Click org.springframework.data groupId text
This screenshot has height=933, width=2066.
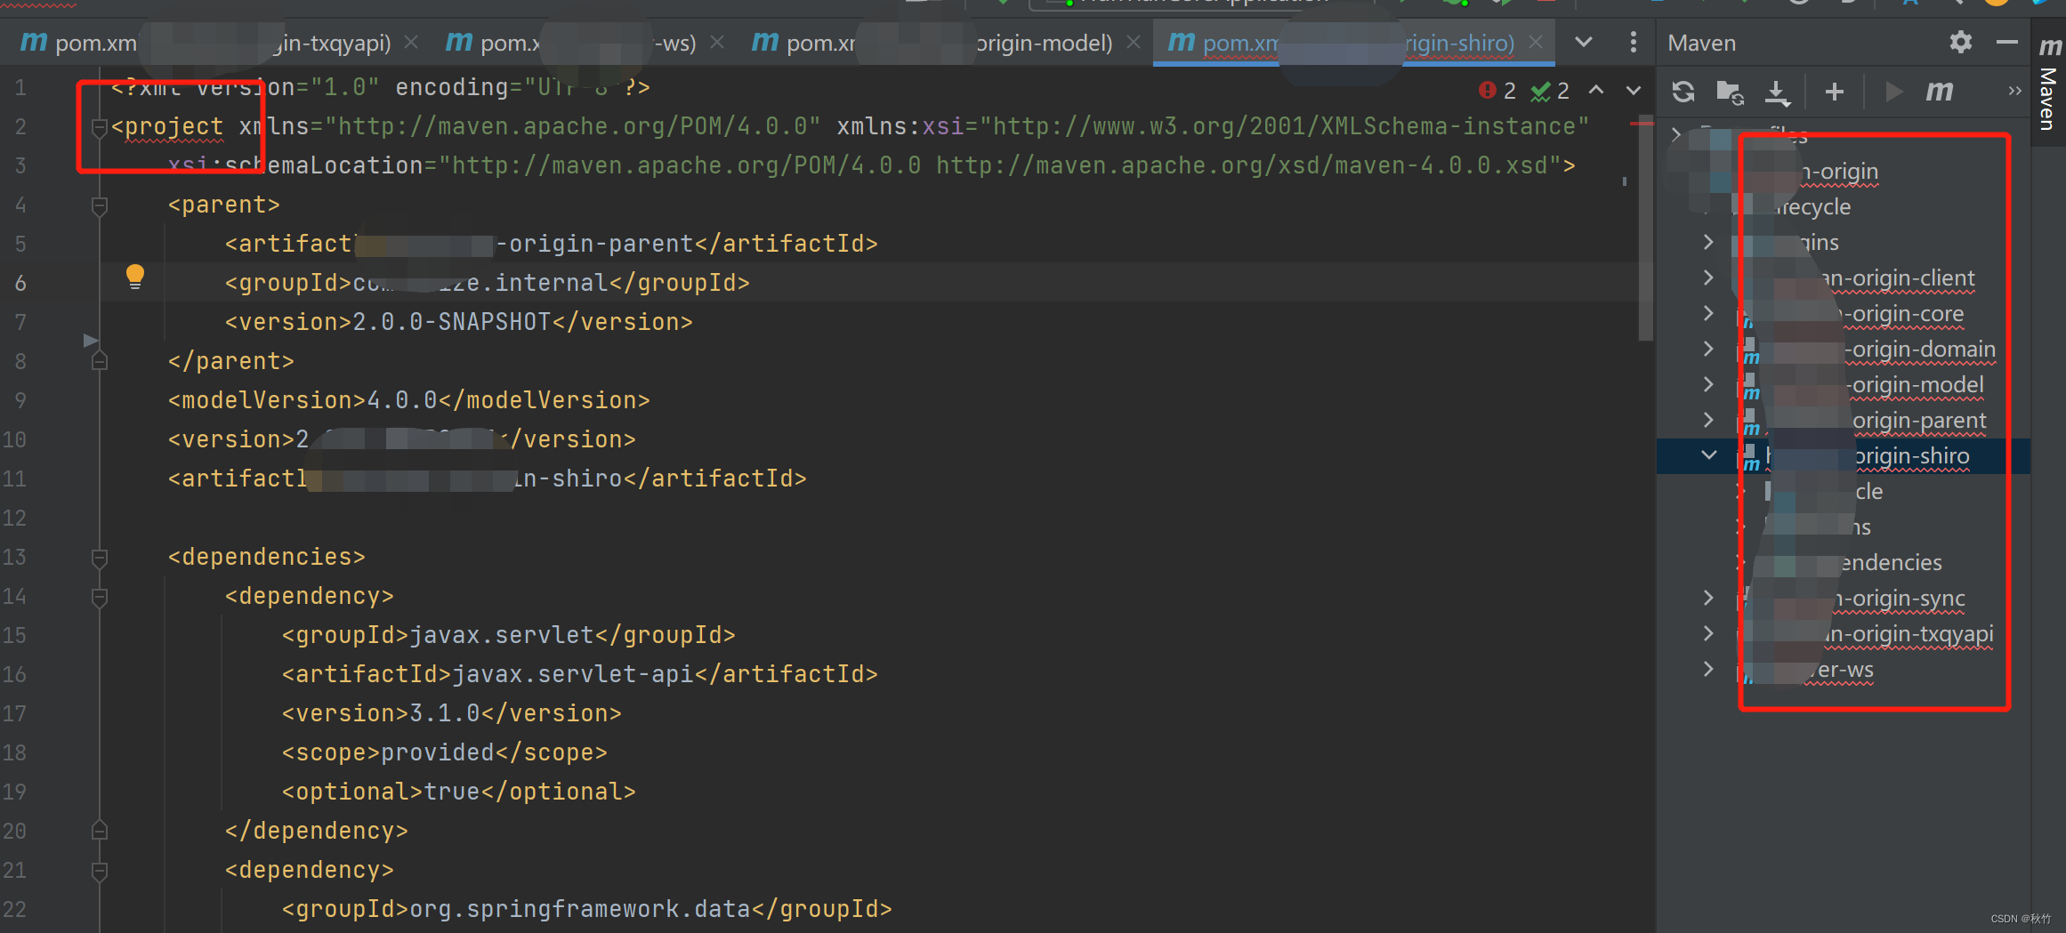(580, 909)
